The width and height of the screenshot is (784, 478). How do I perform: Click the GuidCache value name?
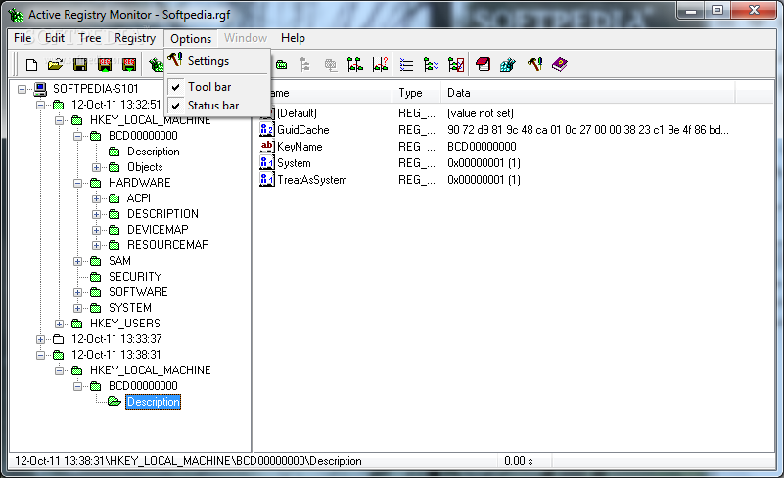(x=303, y=130)
